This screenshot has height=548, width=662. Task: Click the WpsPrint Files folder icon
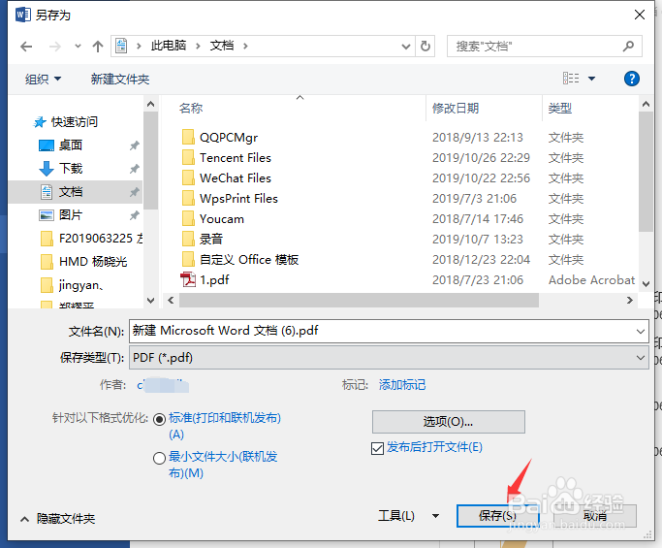(188, 198)
